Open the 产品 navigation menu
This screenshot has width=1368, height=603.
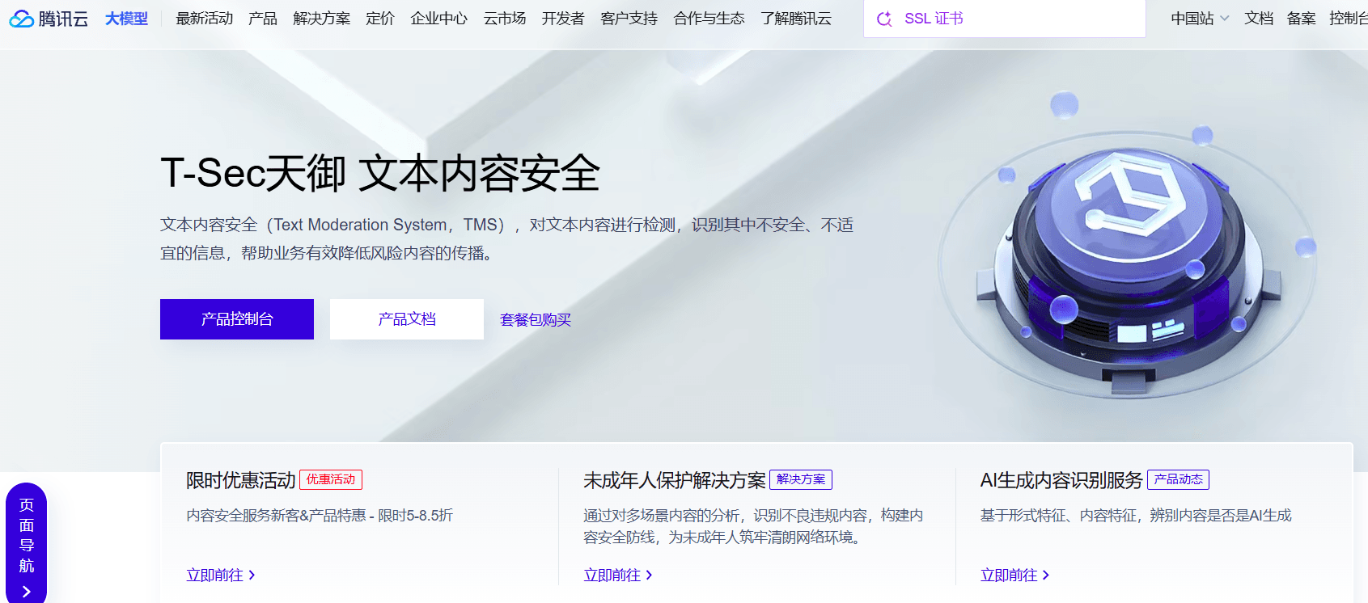click(x=263, y=19)
